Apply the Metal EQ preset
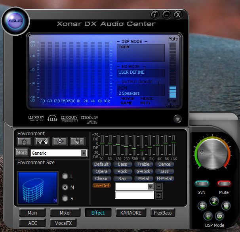240x232 pixels. pos(143,178)
